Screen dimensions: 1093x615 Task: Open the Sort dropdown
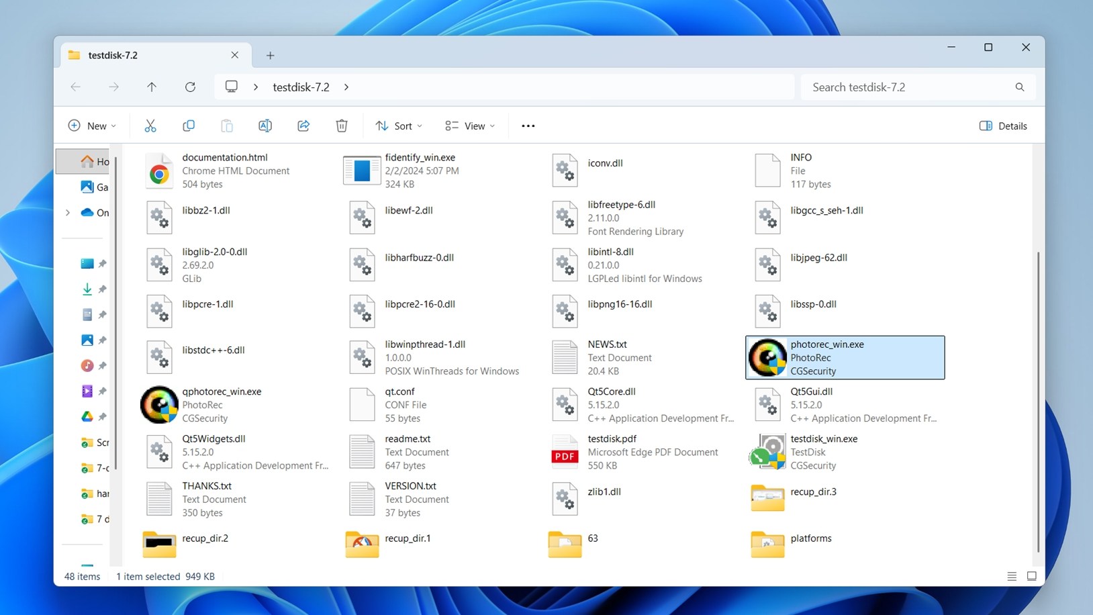(x=398, y=126)
